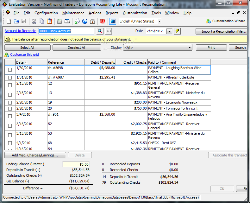This screenshot has width=250, height=203.
Task: Click the lightning bolt refresh icon
Action: click(177, 31)
